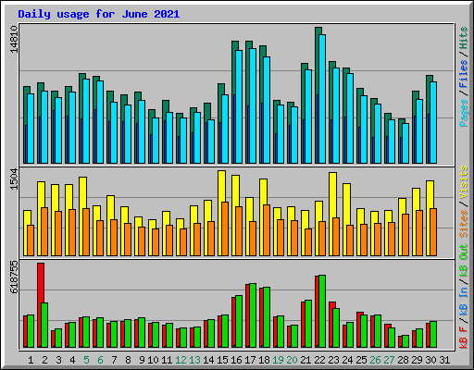Click the kB F legend label
The height and width of the screenshot is (370, 474).
point(464,338)
